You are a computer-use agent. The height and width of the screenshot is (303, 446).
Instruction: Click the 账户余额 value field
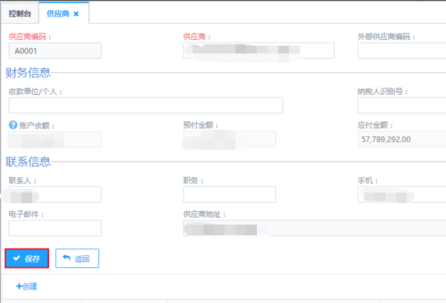tap(55, 139)
